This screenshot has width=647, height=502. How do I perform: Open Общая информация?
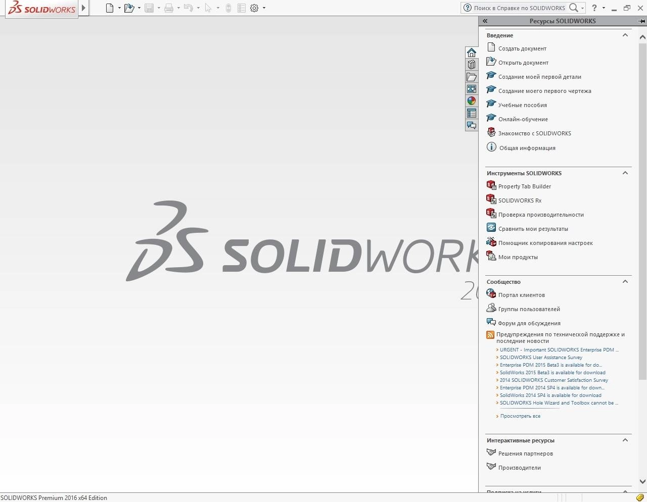point(527,148)
